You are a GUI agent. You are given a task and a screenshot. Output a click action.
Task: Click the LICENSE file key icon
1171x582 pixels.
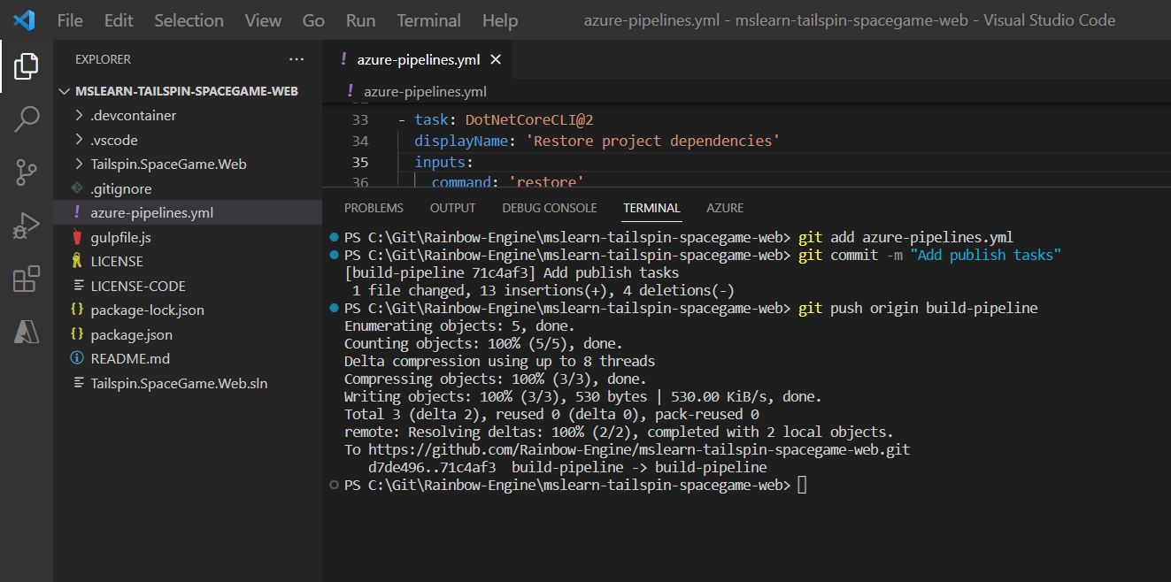(x=77, y=262)
